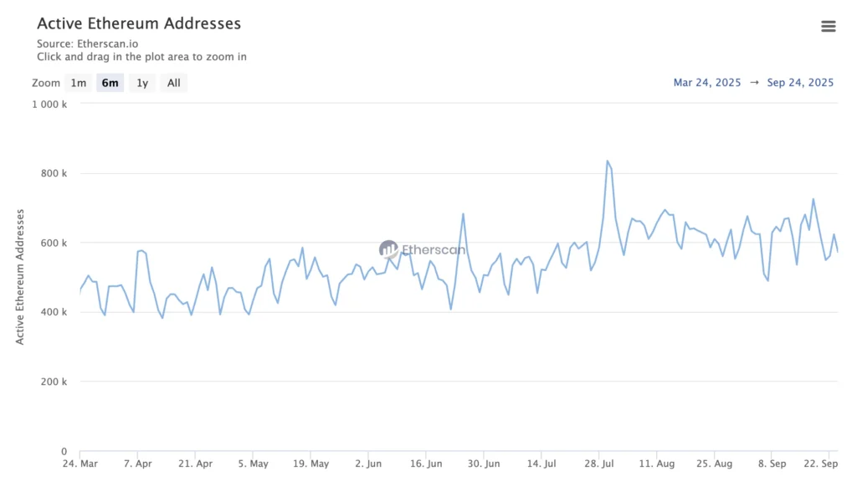Image resolution: width=857 pixels, height=482 pixels.
Task: Toggle the 1y zoom preset
Action: point(141,83)
